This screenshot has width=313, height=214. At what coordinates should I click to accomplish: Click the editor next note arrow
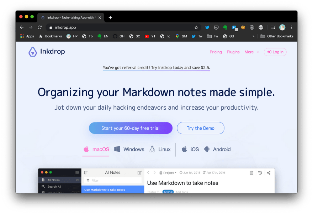tap(154, 172)
